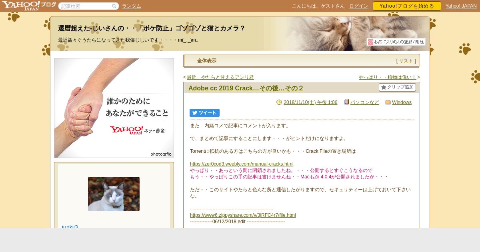Screen dimensions: 480x252
Task: Click the search magnifier icon
Action: 114,6
